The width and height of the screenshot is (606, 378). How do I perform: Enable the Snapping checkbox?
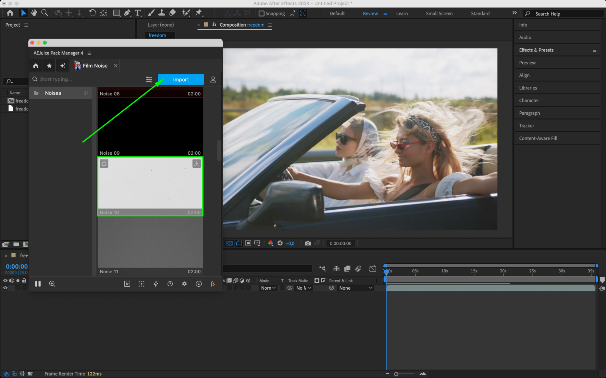tap(261, 14)
